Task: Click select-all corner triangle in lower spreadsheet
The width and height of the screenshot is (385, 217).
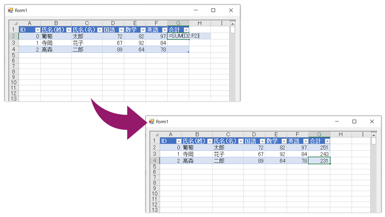Action: click(x=156, y=135)
